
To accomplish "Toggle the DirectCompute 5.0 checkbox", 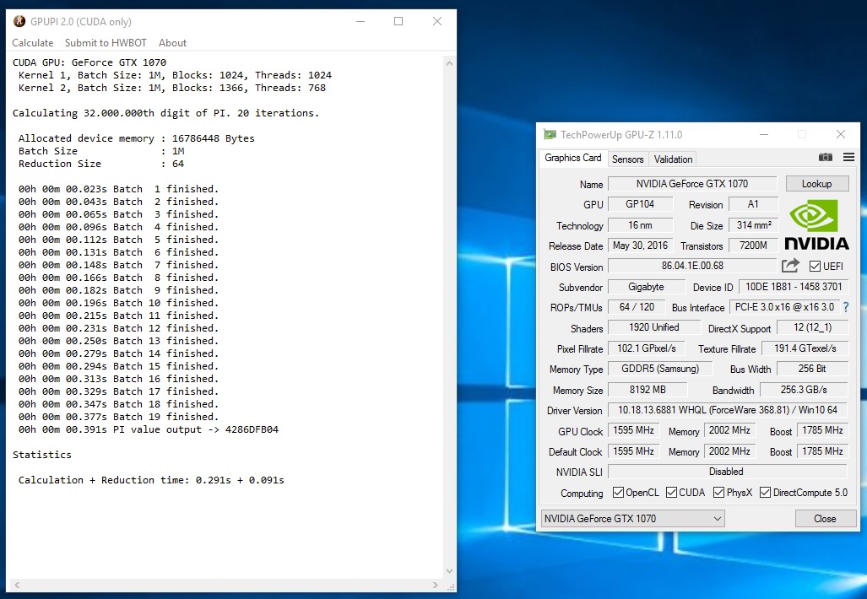I will click(x=765, y=493).
